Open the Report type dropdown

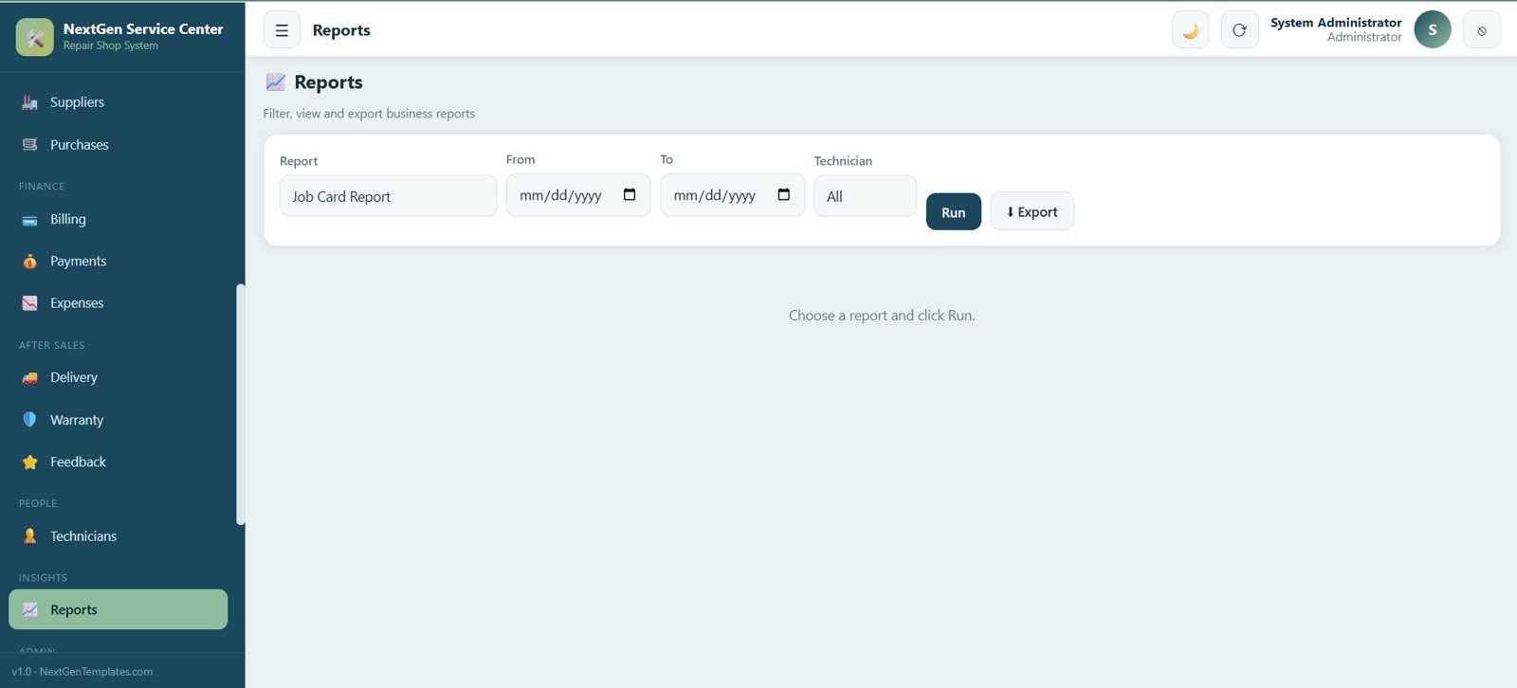click(389, 196)
